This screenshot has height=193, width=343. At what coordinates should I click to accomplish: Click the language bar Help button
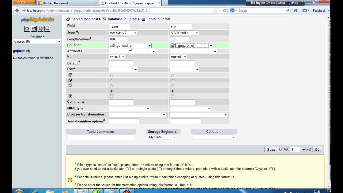coord(293,3)
